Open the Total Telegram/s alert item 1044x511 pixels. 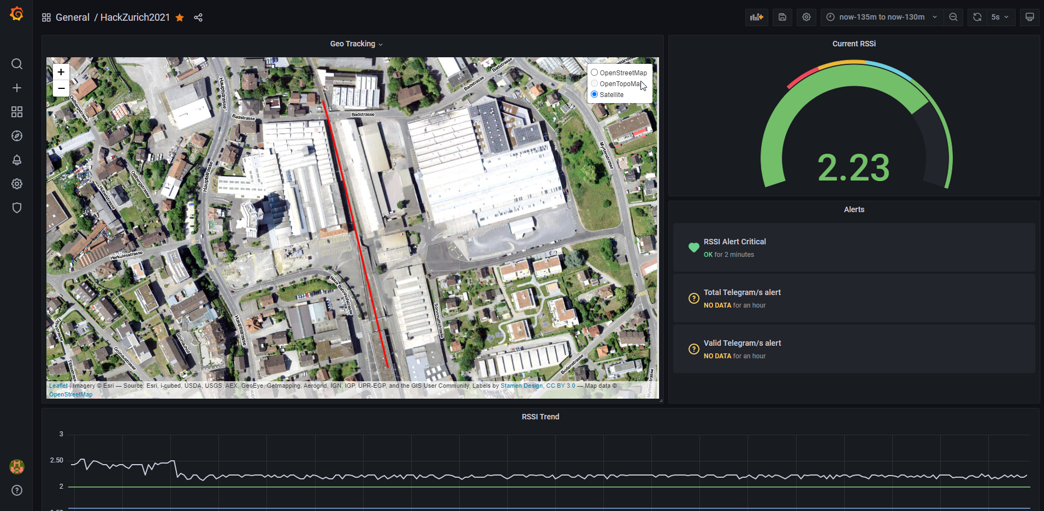(742, 292)
